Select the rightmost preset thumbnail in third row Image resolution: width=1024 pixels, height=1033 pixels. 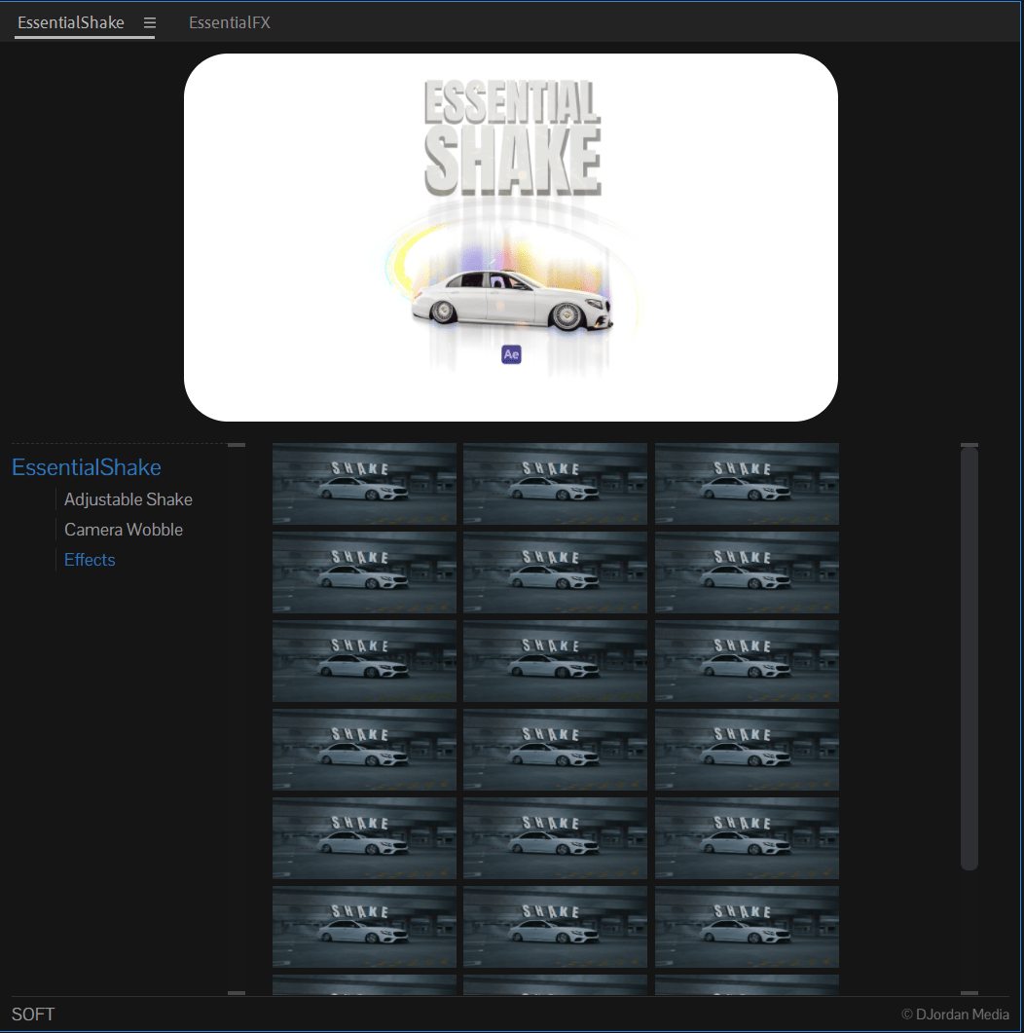pos(747,661)
